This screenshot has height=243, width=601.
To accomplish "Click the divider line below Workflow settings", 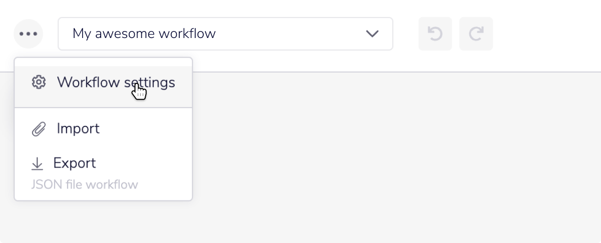I will [x=103, y=107].
